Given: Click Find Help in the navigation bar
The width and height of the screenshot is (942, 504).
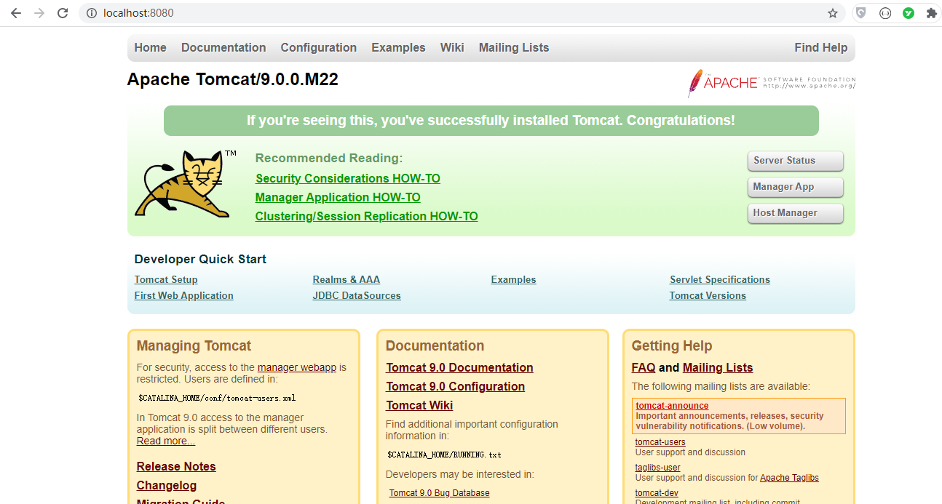Looking at the screenshot, I should click(x=820, y=47).
